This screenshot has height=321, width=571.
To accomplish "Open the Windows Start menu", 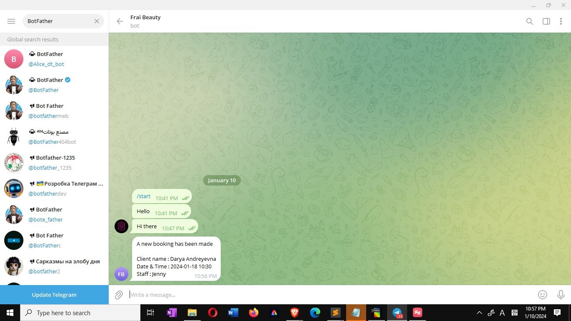I will coord(10,313).
